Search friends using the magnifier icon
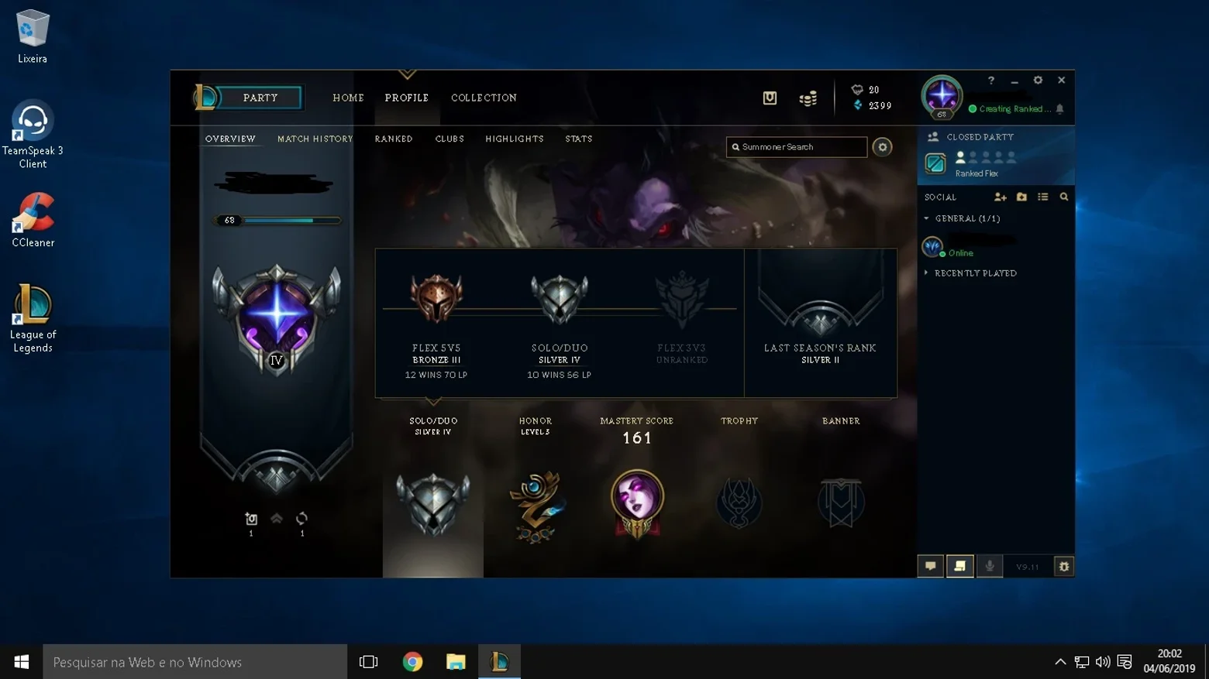Image resolution: width=1209 pixels, height=679 pixels. pyautogui.click(x=1064, y=197)
